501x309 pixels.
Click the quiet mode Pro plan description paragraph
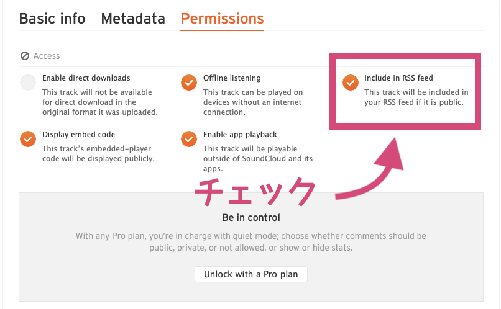pyautogui.click(x=251, y=242)
